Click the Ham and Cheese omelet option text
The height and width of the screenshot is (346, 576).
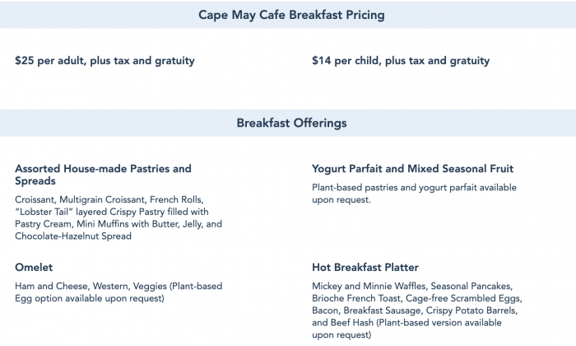coord(45,286)
